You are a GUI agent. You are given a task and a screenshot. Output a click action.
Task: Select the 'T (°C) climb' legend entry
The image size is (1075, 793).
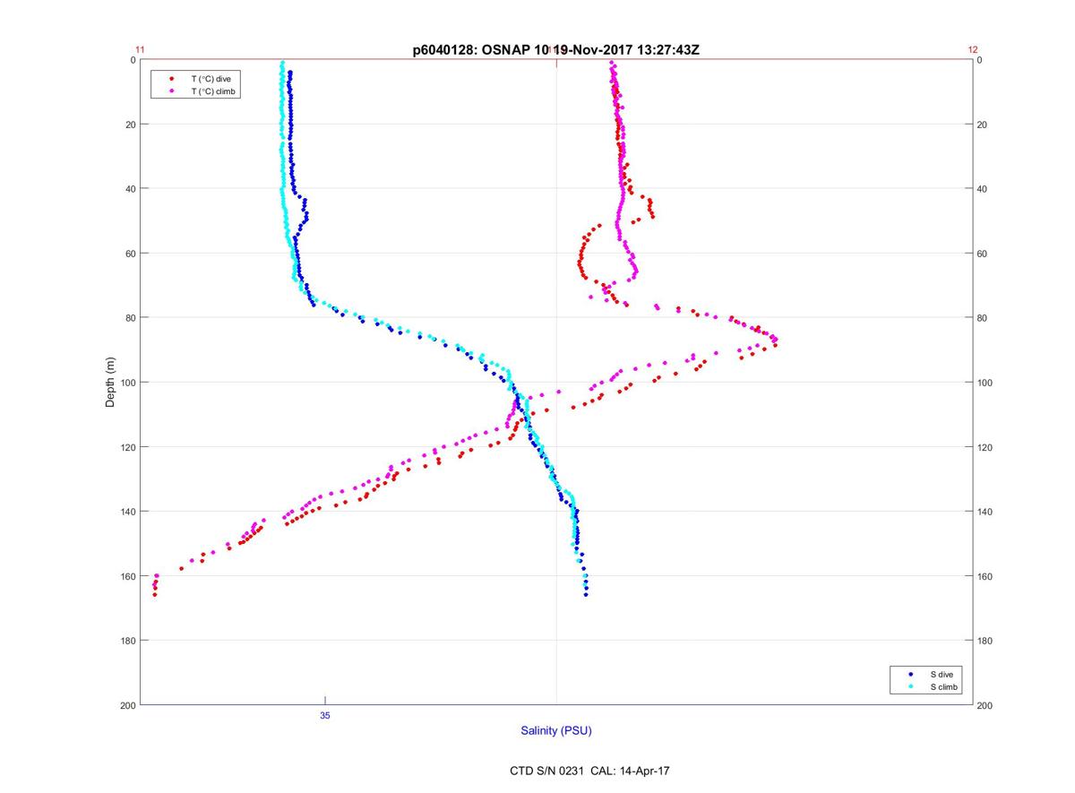[213, 91]
